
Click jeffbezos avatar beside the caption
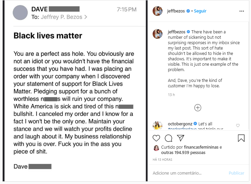point(158,34)
